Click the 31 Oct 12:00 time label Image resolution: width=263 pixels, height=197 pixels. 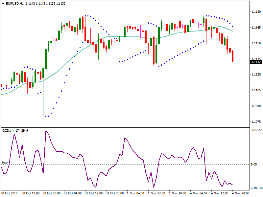pyautogui.click(x=94, y=193)
